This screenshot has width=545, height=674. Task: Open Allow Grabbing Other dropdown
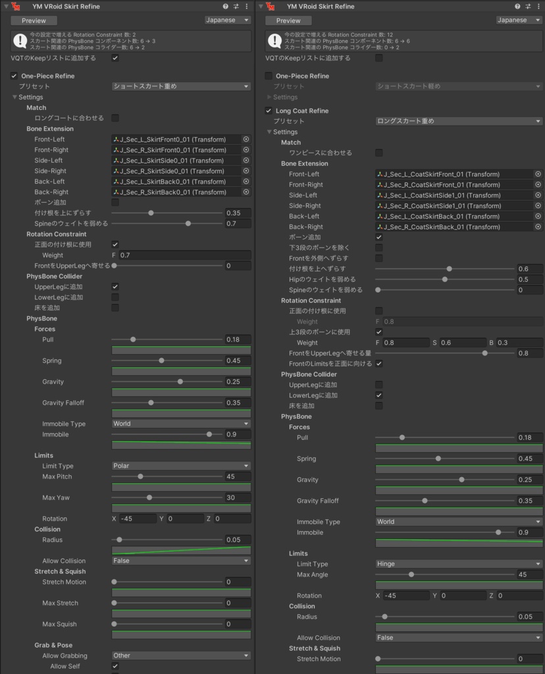coord(181,656)
